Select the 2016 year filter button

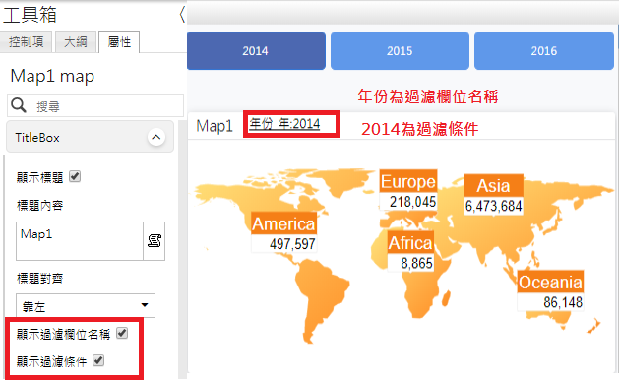coord(543,51)
